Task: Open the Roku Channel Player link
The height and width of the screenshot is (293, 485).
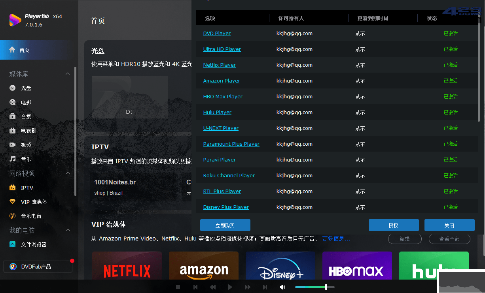Action: coord(229,176)
